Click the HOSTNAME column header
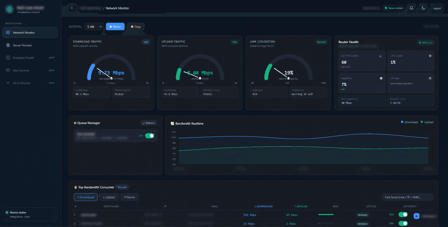The height and width of the screenshot is (227, 448). click(111, 206)
